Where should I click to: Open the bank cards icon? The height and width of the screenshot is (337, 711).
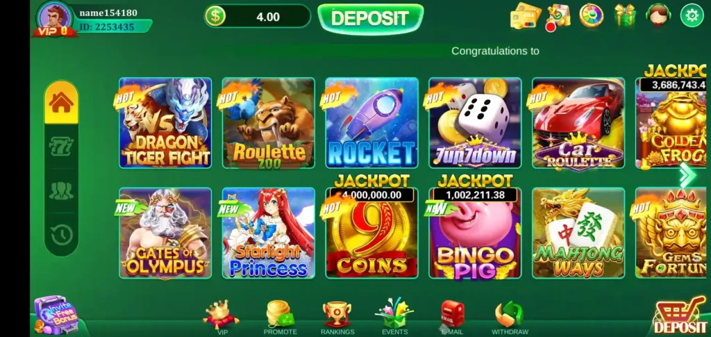(x=525, y=16)
